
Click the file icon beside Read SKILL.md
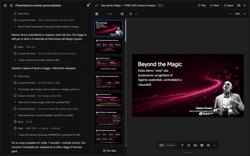click(x=15, y=47)
